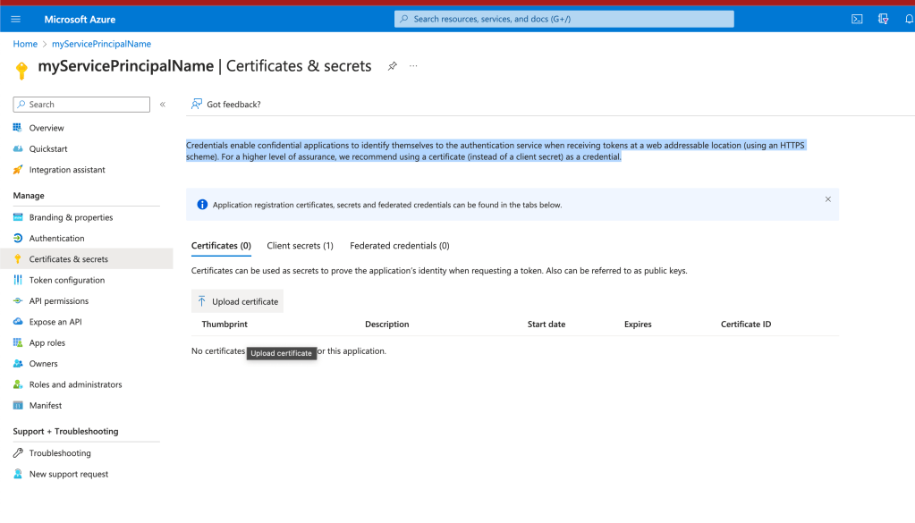This screenshot has width=915, height=523.
Task: Focus the top search resources bar
Action: [563, 19]
